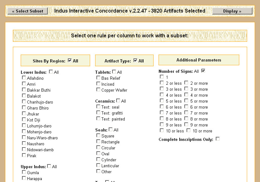
Task: Check the Lower Indus All checkbox
Action: (51, 72)
